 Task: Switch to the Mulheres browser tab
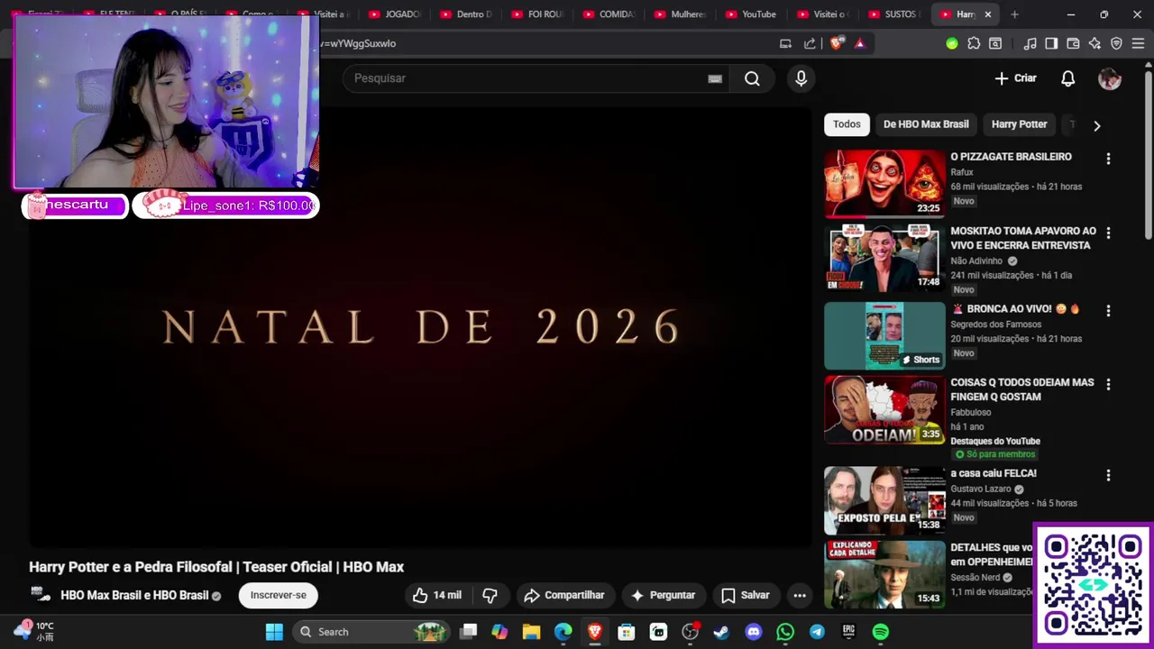pyautogui.click(x=681, y=14)
